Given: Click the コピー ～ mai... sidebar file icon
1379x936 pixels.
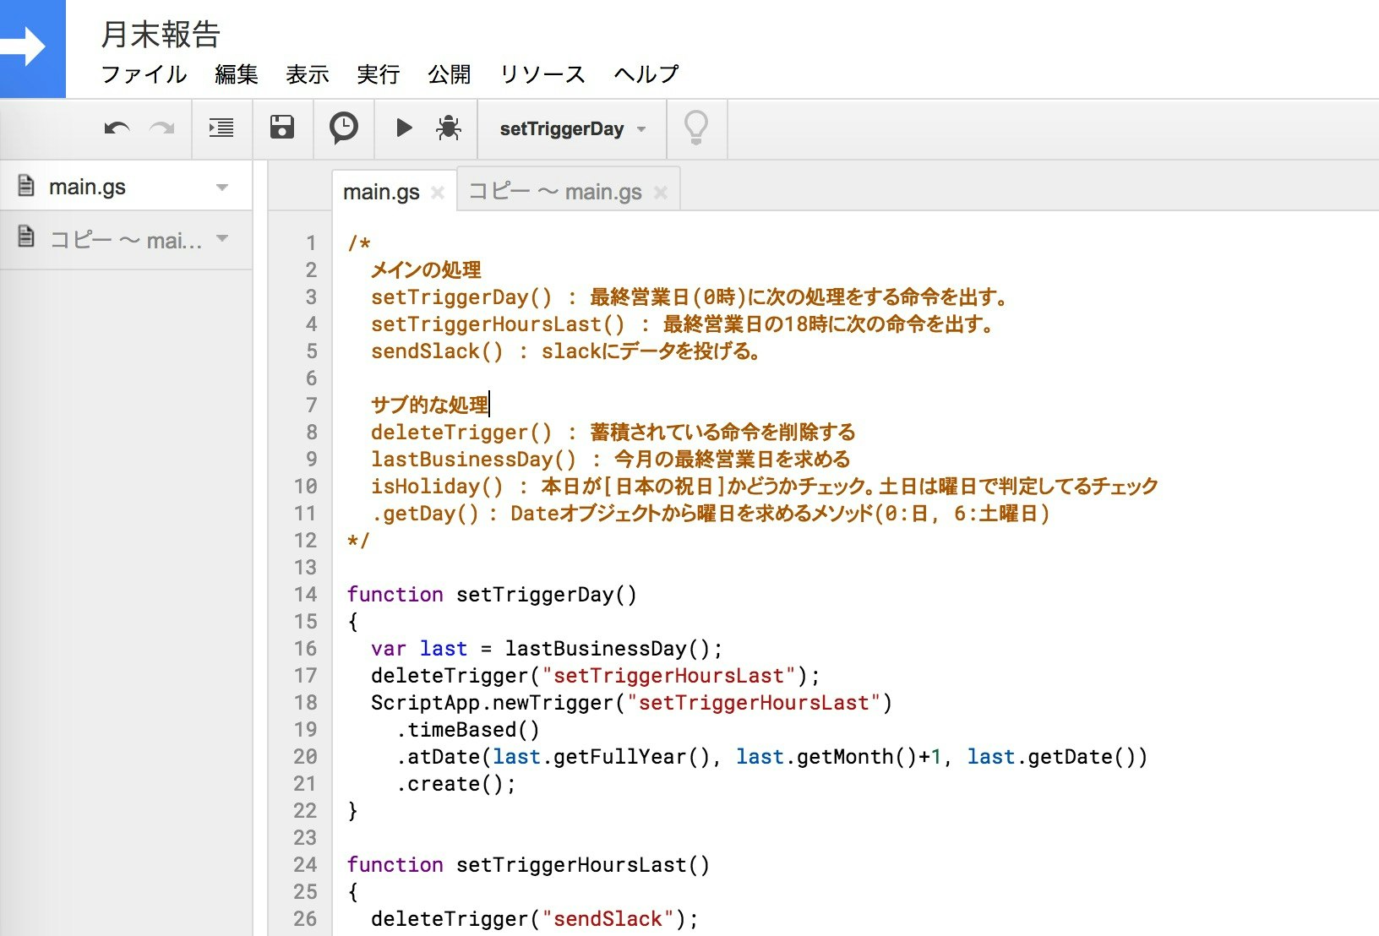Looking at the screenshot, I should pyautogui.click(x=26, y=237).
